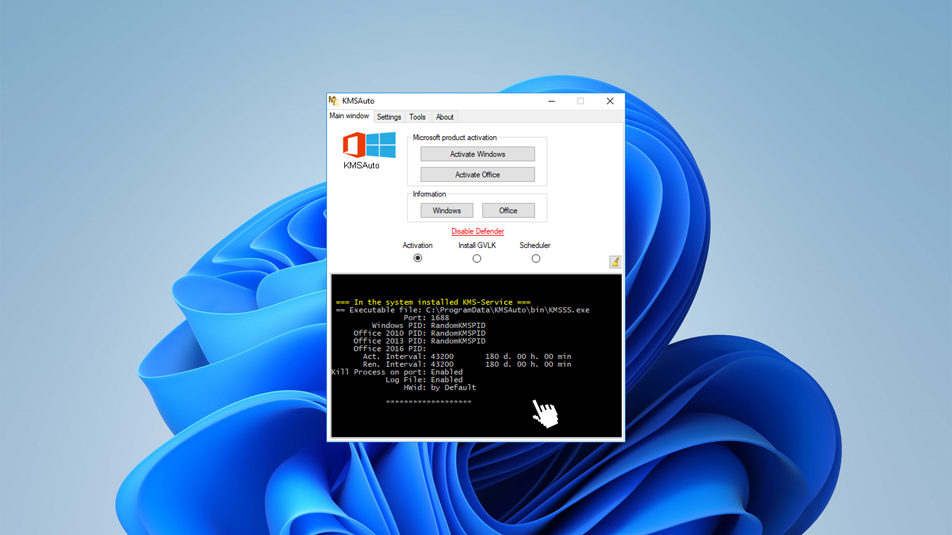Viewport: 952px width, 535px height.
Task: Click the KMSAuto title bar icon
Action: click(334, 101)
